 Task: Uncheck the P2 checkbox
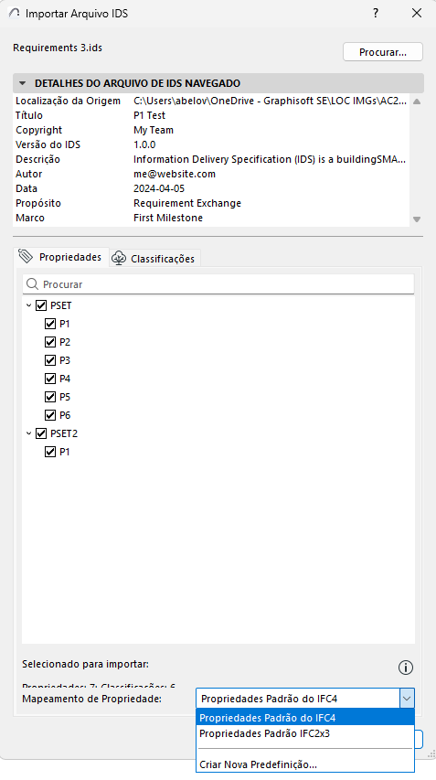(50, 342)
